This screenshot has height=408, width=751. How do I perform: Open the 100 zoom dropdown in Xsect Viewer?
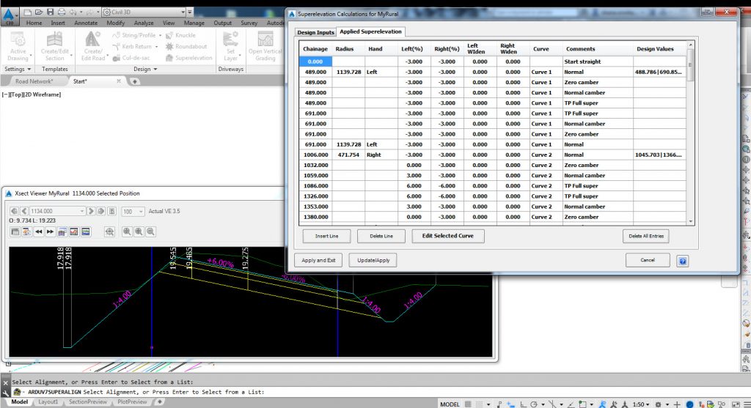coord(140,211)
